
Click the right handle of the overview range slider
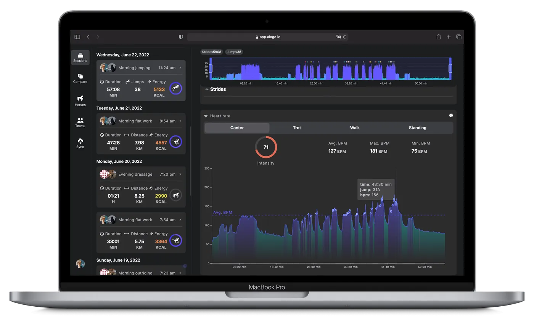tap(450, 69)
